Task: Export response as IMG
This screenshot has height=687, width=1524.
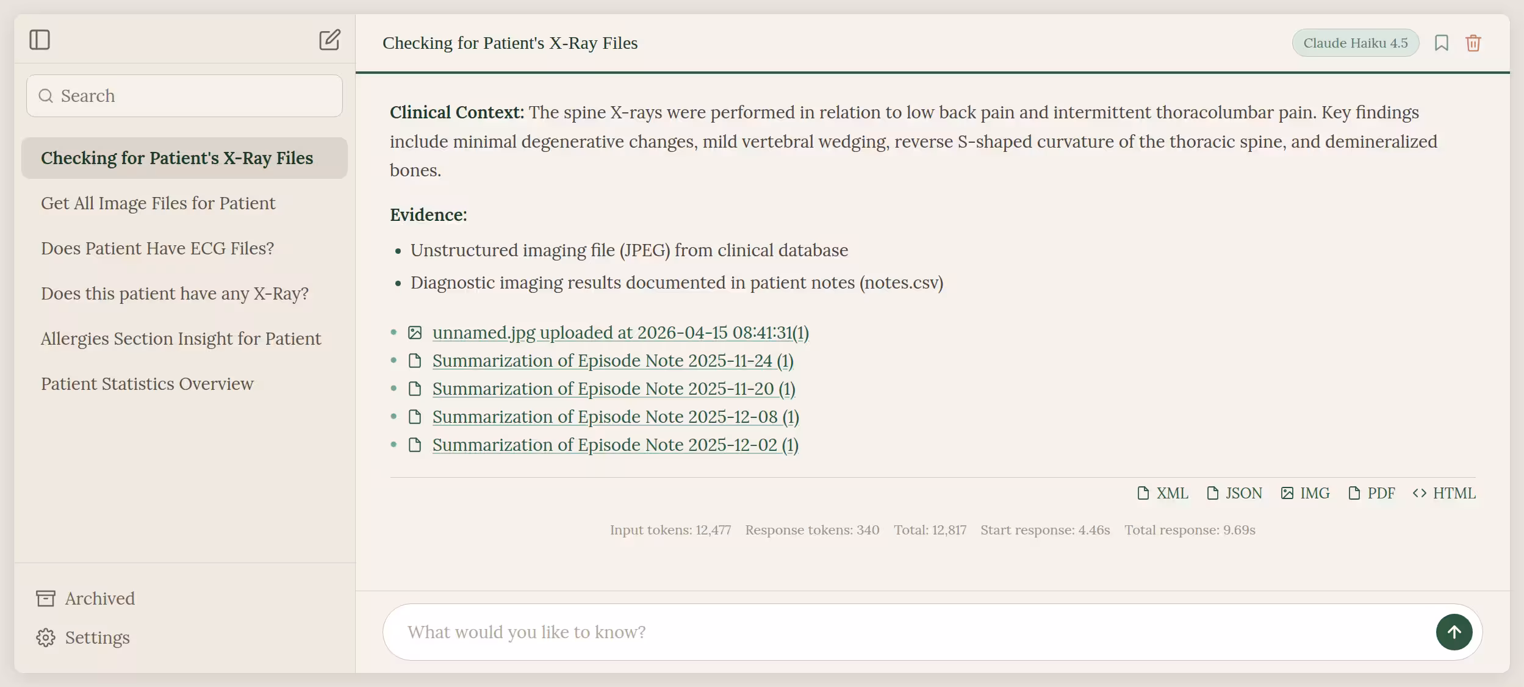Action: tap(1305, 493)
